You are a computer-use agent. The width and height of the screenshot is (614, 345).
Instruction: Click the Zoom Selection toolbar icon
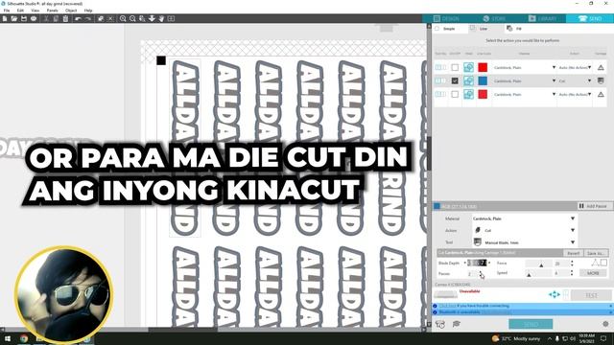(x=142, y=18)
